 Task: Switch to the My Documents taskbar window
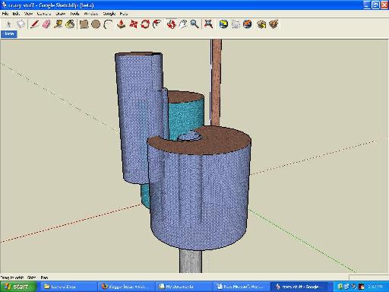183,287
